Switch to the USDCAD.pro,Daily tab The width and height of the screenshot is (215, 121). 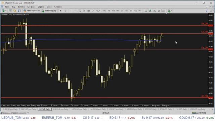click(79, 109)
